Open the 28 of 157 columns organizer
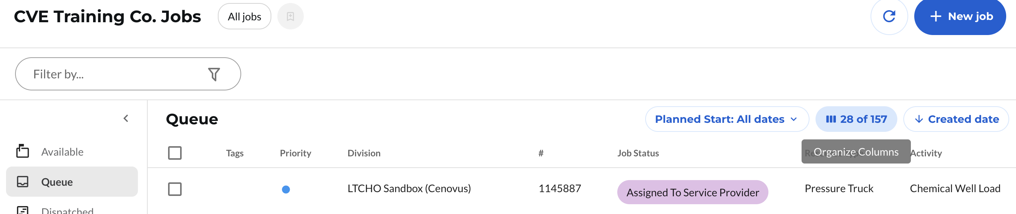Screen dimensions: 1016x214 (x=856, y=119)
